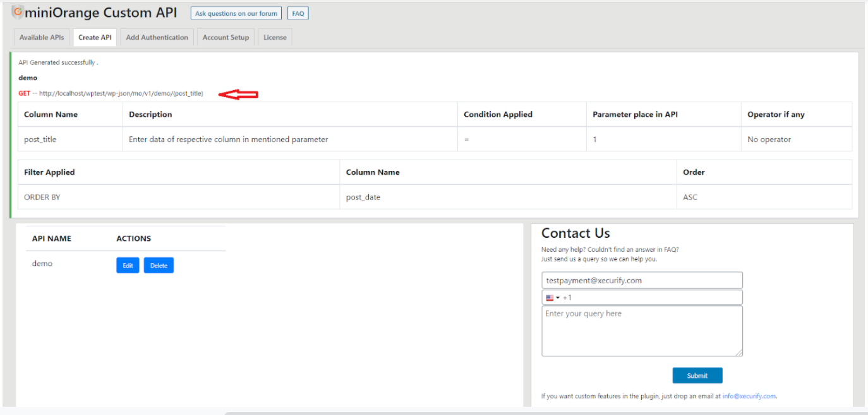Click the 'API NAME' column header

coord(52,239)
